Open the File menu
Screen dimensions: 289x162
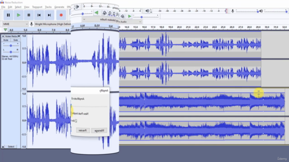point(3,7)
